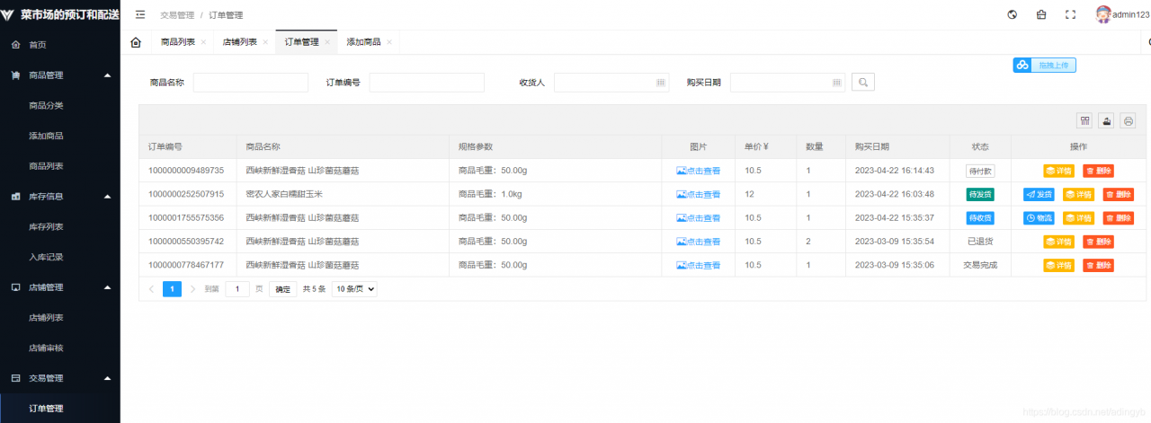Screen dimensions: 1151x423
Task: Click the 商品名称 search input field
Action: (250, 83)
